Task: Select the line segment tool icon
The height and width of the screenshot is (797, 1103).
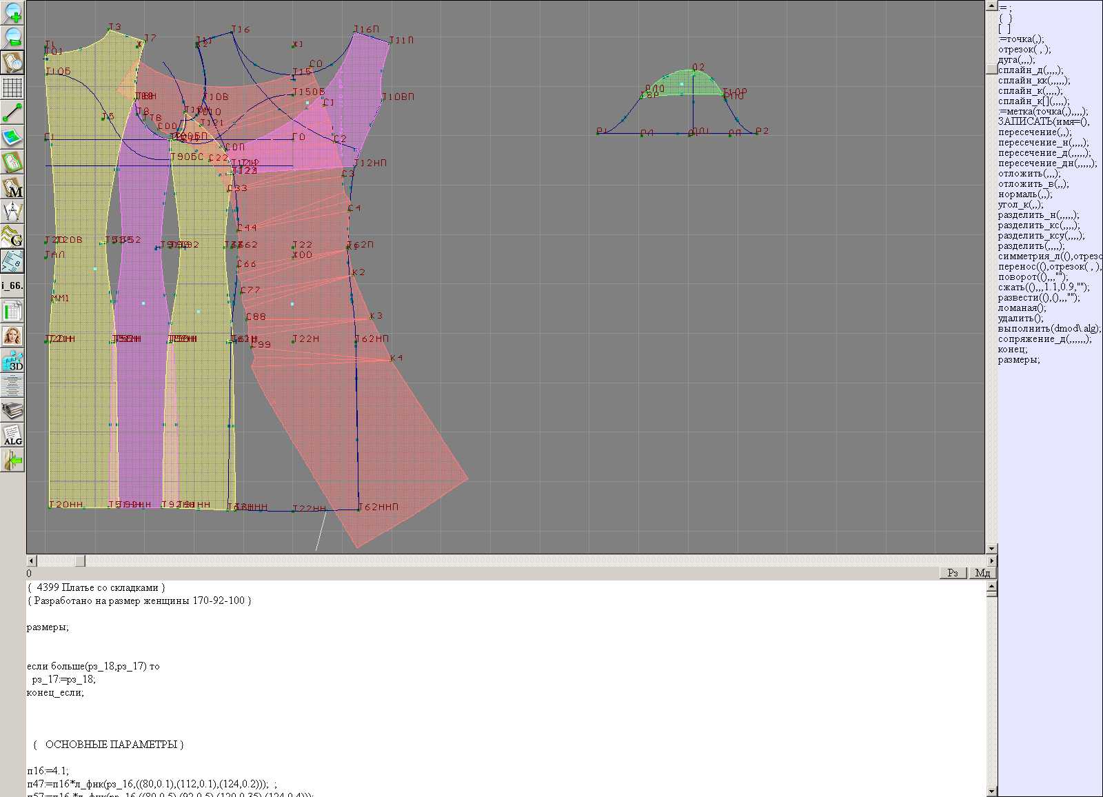Action: [12, 112]
